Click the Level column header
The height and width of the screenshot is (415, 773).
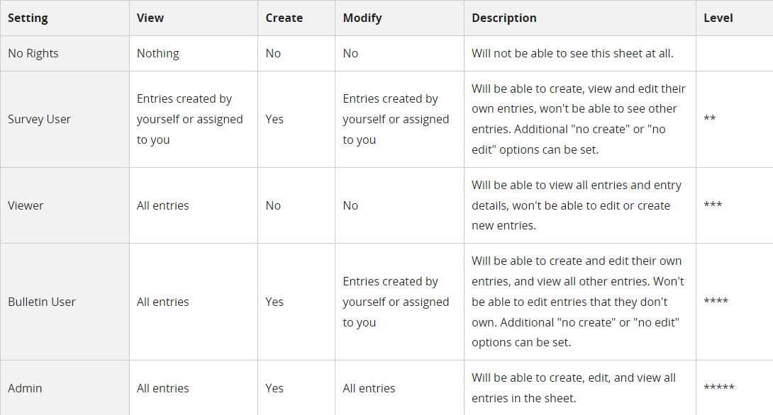(x=735, y=18)
